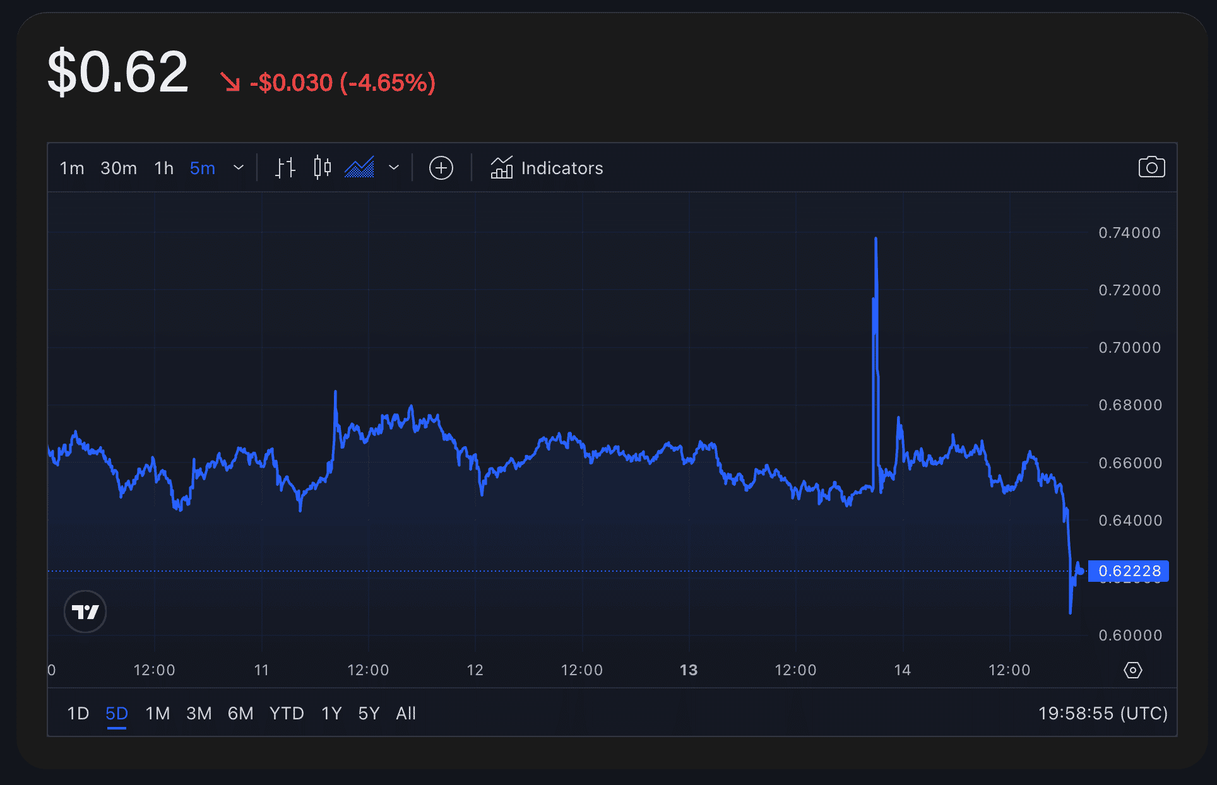Select the candlestick chart style icon
1217x785 pixels.
[x=322, y=168]
